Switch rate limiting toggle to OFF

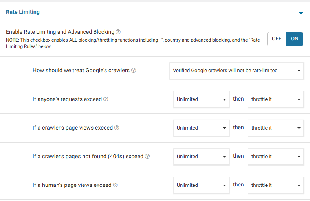(x=277, y=39)
